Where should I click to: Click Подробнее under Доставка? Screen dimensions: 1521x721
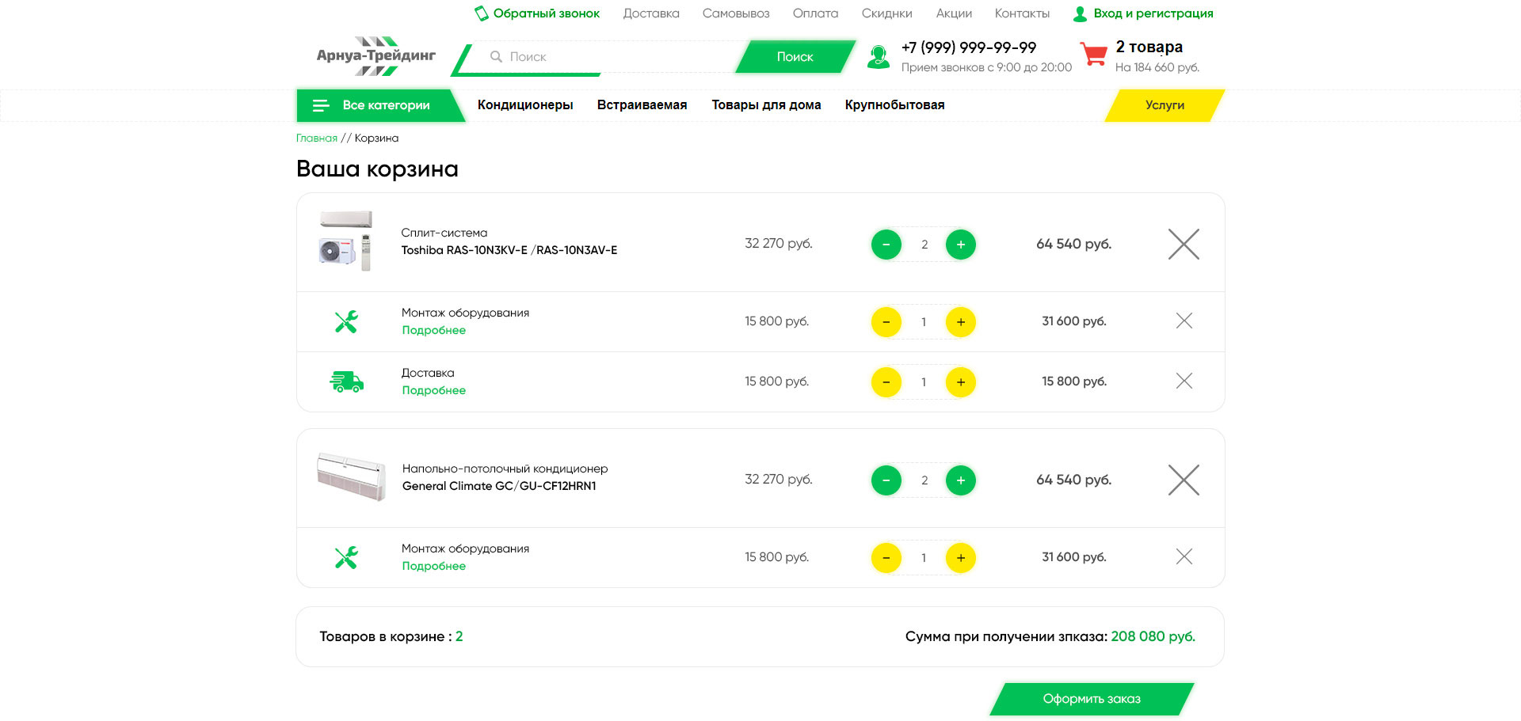coord(433,391)
